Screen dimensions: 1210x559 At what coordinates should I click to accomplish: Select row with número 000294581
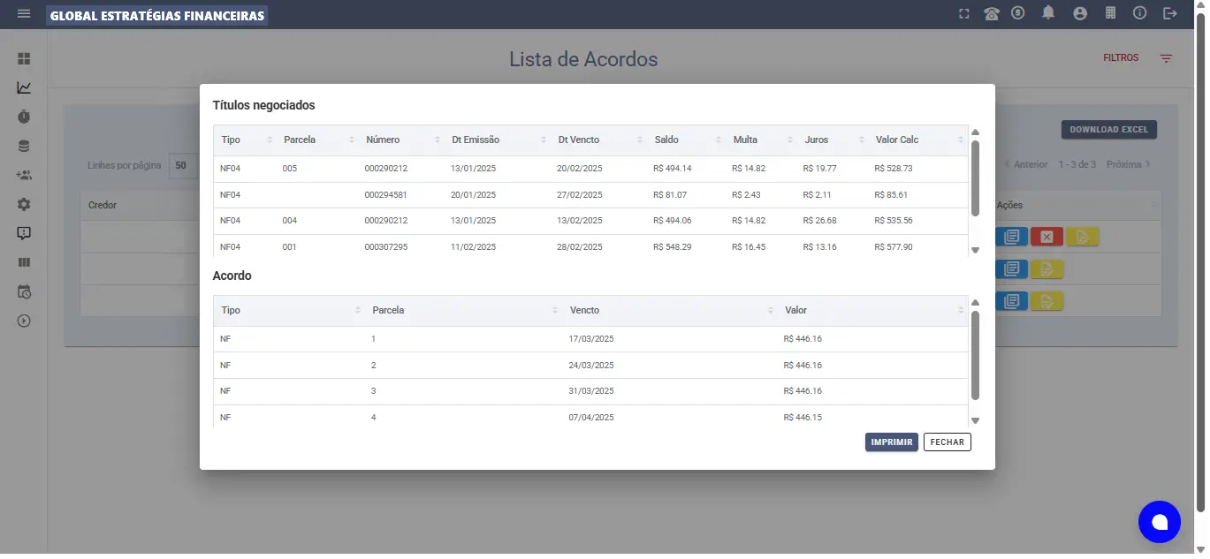pos(385,194)
